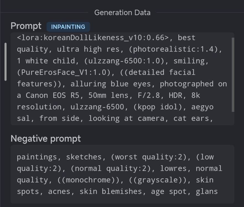Image resolution: width=244 pixels, height=207 pixels.
Task: Click the 'cat ears' text in the prompt
Action: (191, 118)
